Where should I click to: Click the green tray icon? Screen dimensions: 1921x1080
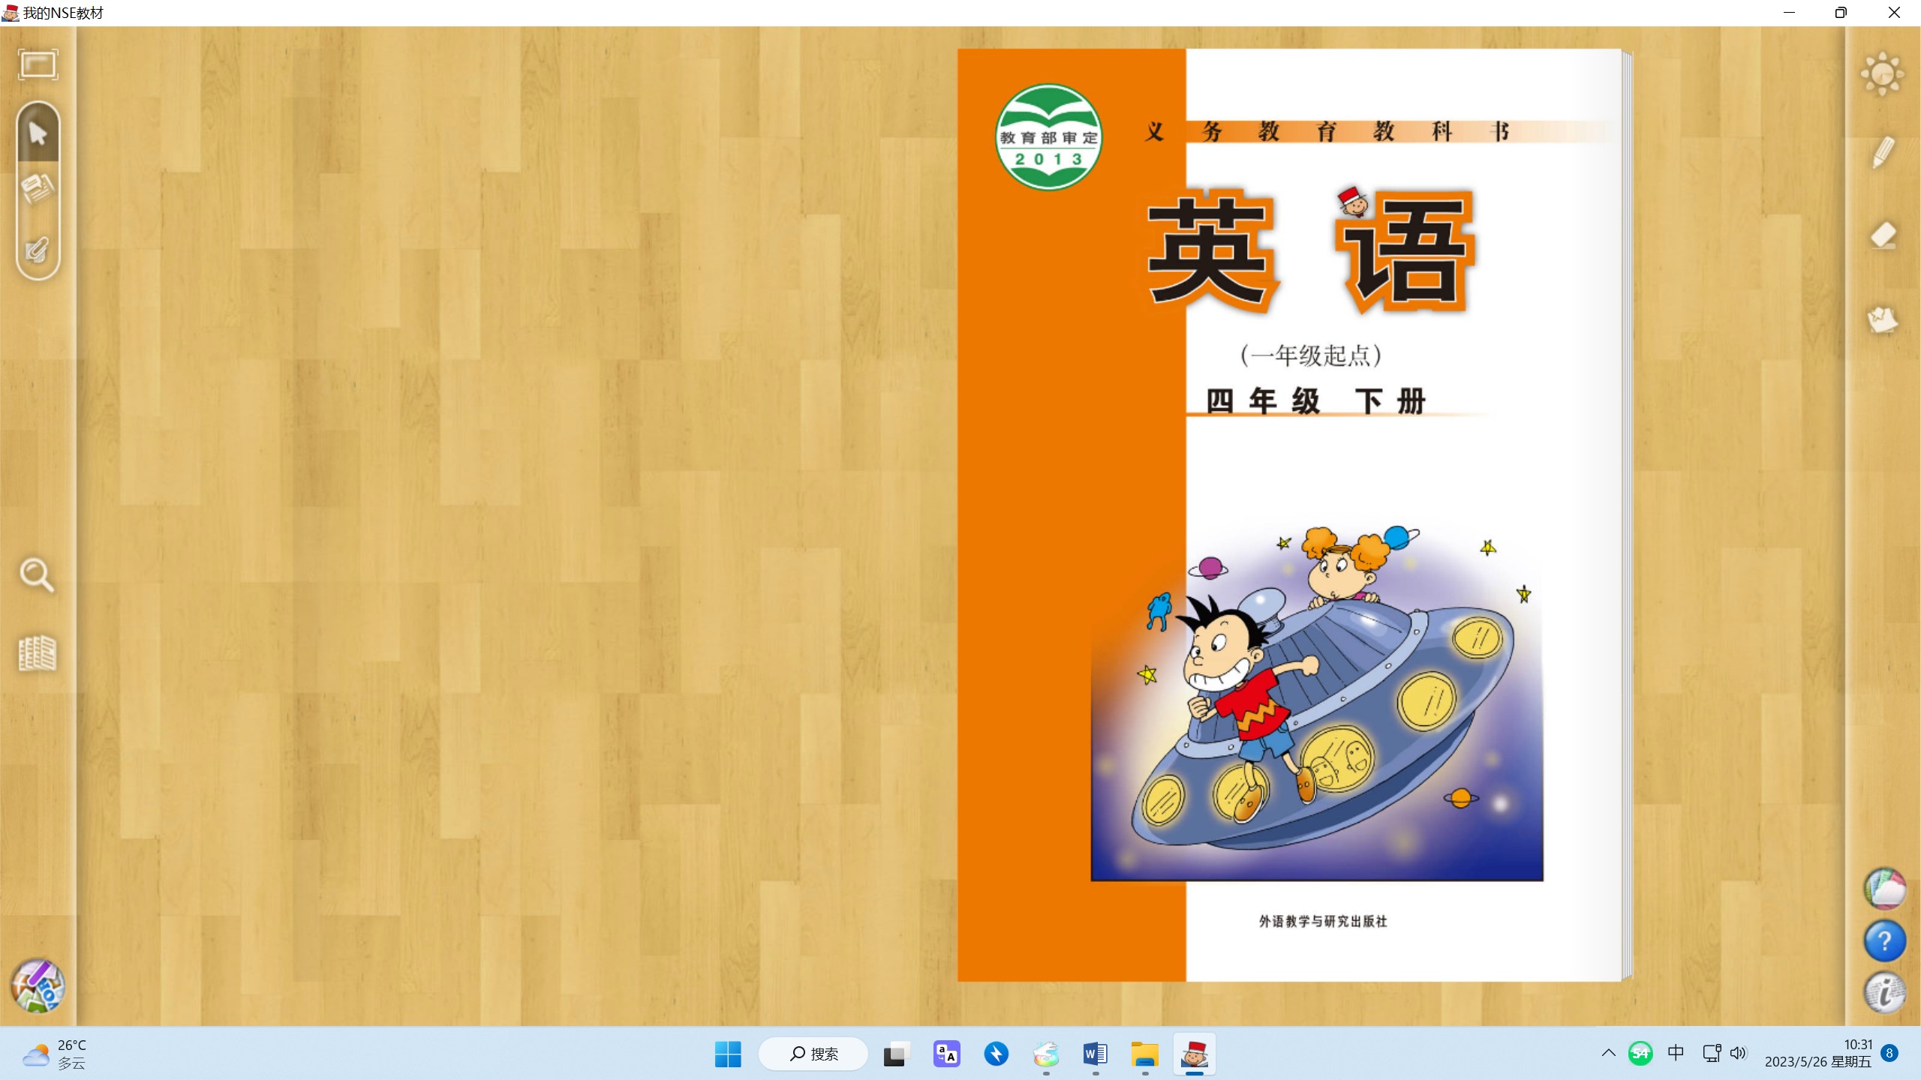pyautogui.click(x=1640, y=1053)
